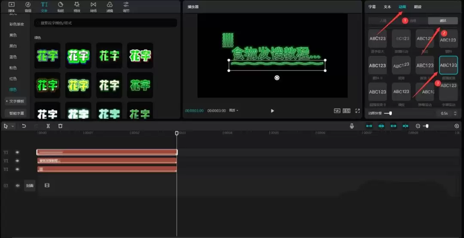Click the 封面 cover button
Image resolution: width=464 pixels, height=238 pixels.
coord(30,186)
